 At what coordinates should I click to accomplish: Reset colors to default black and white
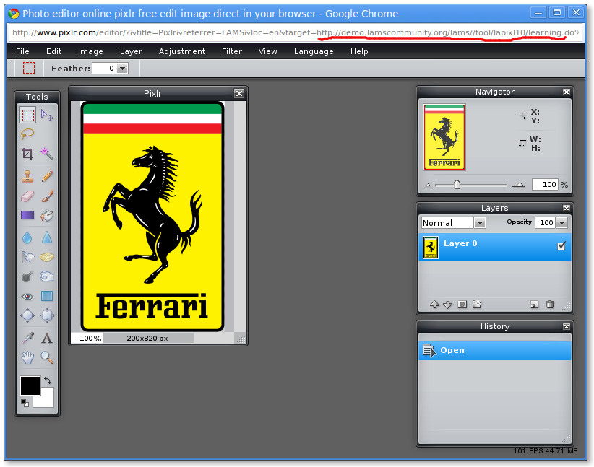(24, 402)
